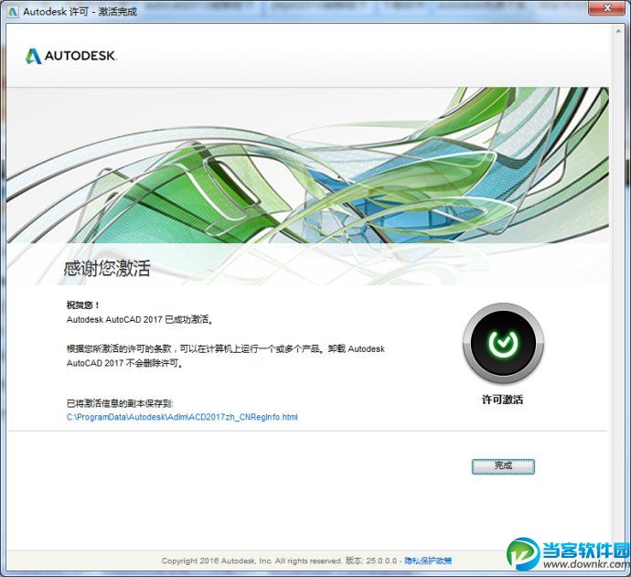
Task: Click the 完成 (Finish) button
Action: (x=503, y=466)
